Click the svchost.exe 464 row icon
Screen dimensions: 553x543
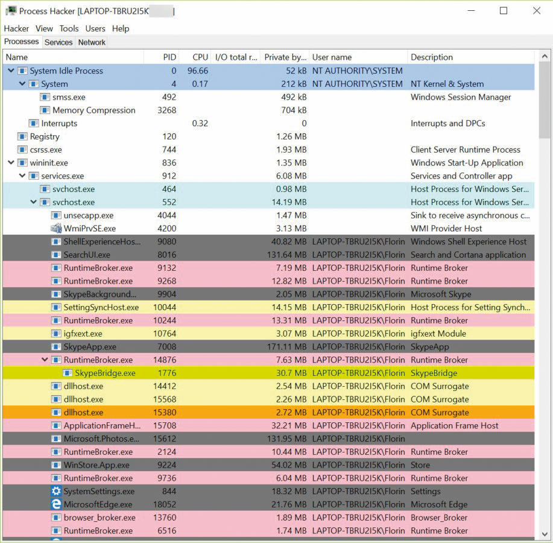point(45,189)
